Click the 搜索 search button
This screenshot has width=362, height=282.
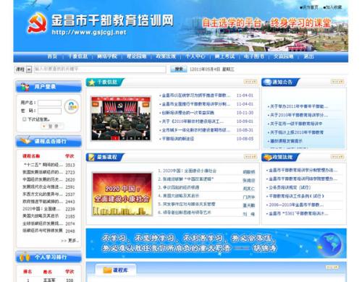179,69
